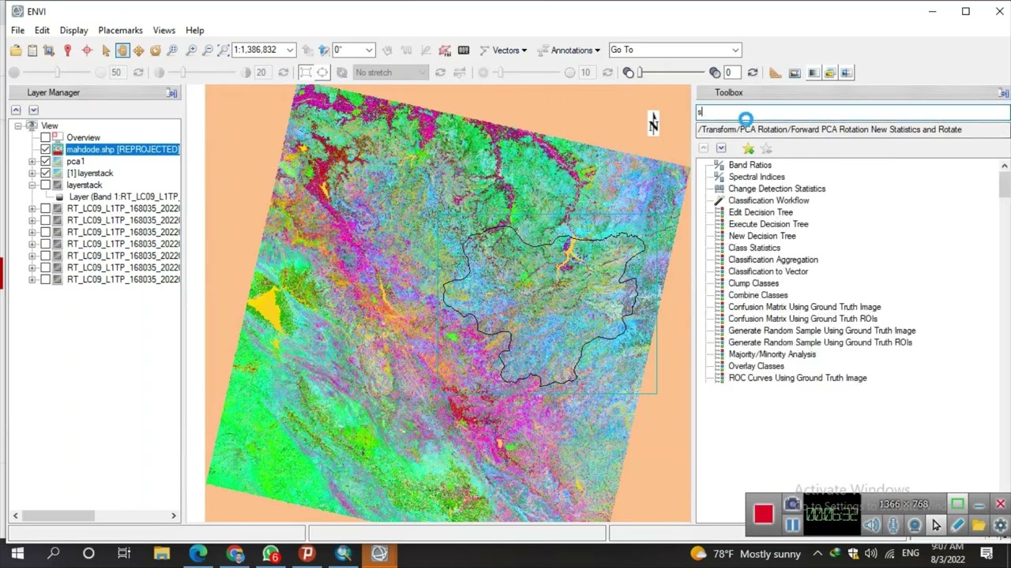Detach the Toolbox panel with corner icon
Image resolution: width=1011 pixels, height=568 pixels.
[1003, 93]
